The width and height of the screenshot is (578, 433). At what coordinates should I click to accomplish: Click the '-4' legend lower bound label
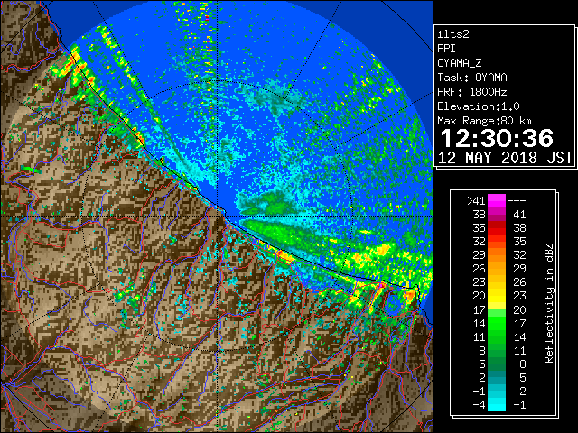pos(479,405)
